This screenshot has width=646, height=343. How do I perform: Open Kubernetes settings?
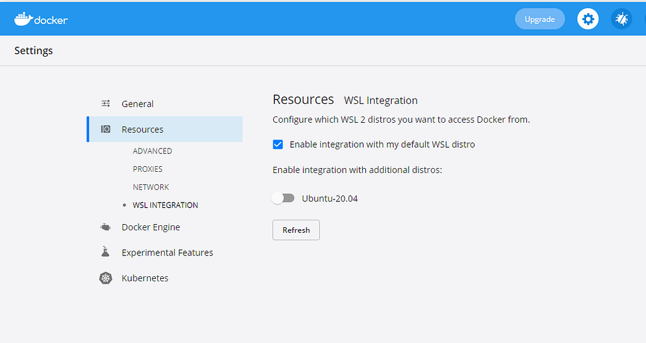point(145,278)
